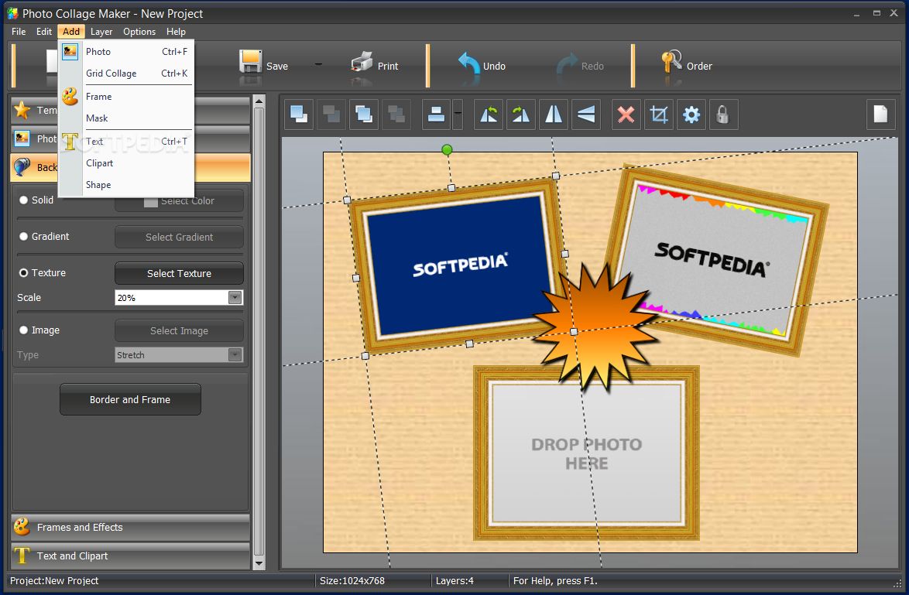Open the Edit menu
Viewport: 909px width, 595px height.
click(x=44, y=31)
